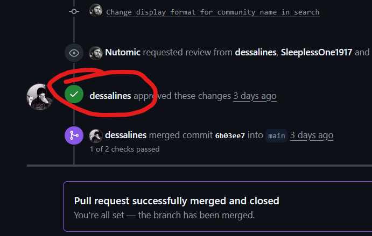Click the dessalines name in the approval line

(x=110, y=96)
